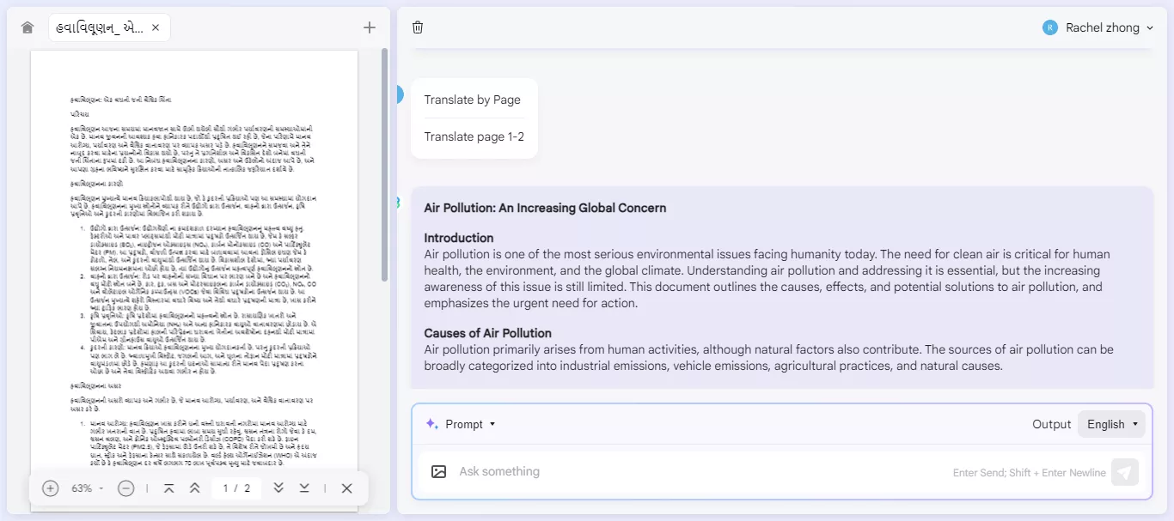This screenshot has height=521, width=1174.
Task: Go to the Home screen icon
Action: point(28,27)
